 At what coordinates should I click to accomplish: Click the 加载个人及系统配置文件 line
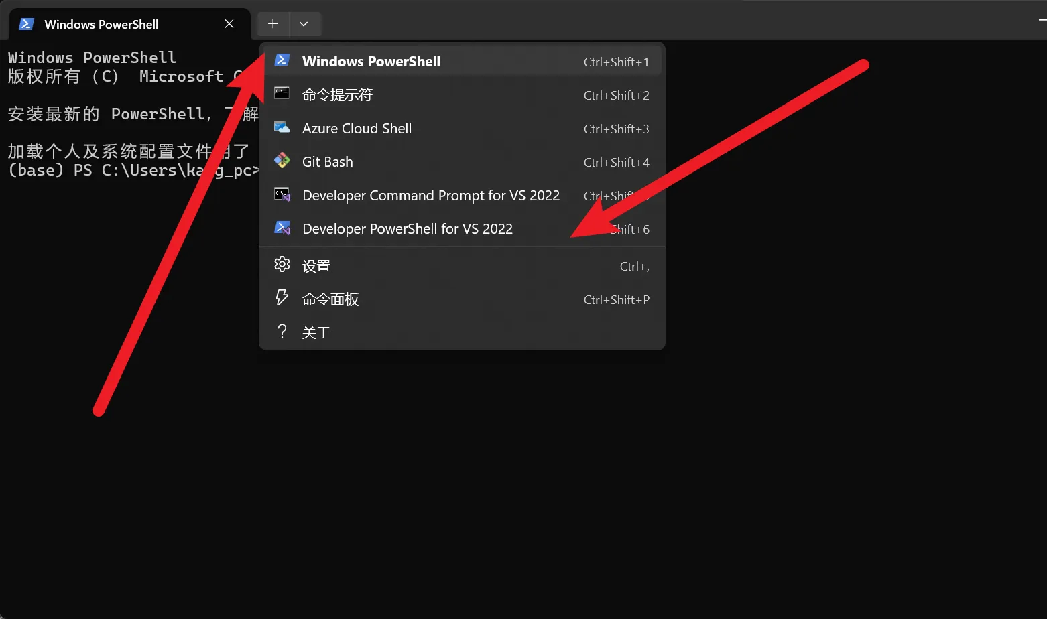coord(128,151)
